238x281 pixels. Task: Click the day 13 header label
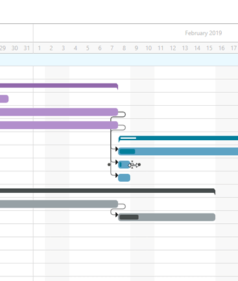(185, 48)
